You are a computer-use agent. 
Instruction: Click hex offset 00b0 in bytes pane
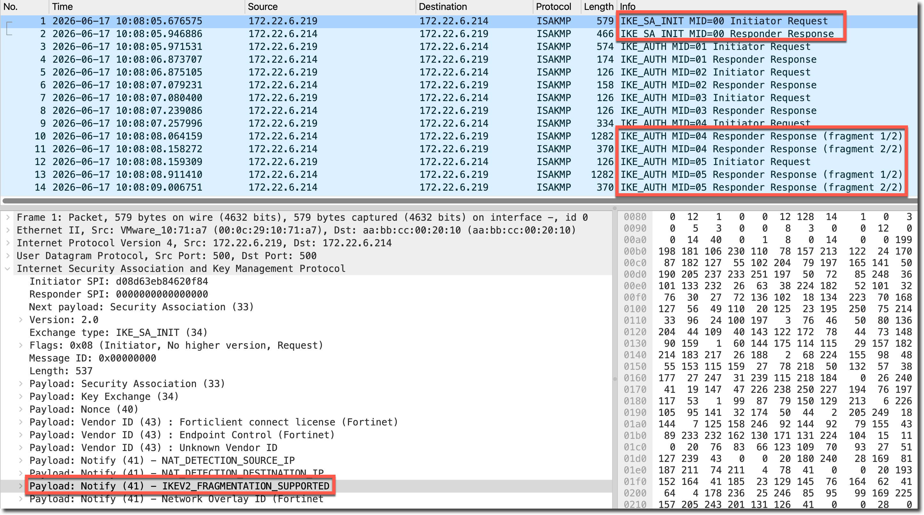[635, 251]
